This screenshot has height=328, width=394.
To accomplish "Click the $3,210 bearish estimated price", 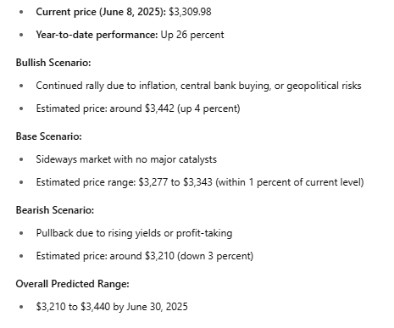I will click(x=159, y=256).
